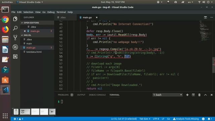The width and height of the screenshot is (215, 121).
Task: Switch to the OUTPUT panel tab
Action: click(81, 95)
